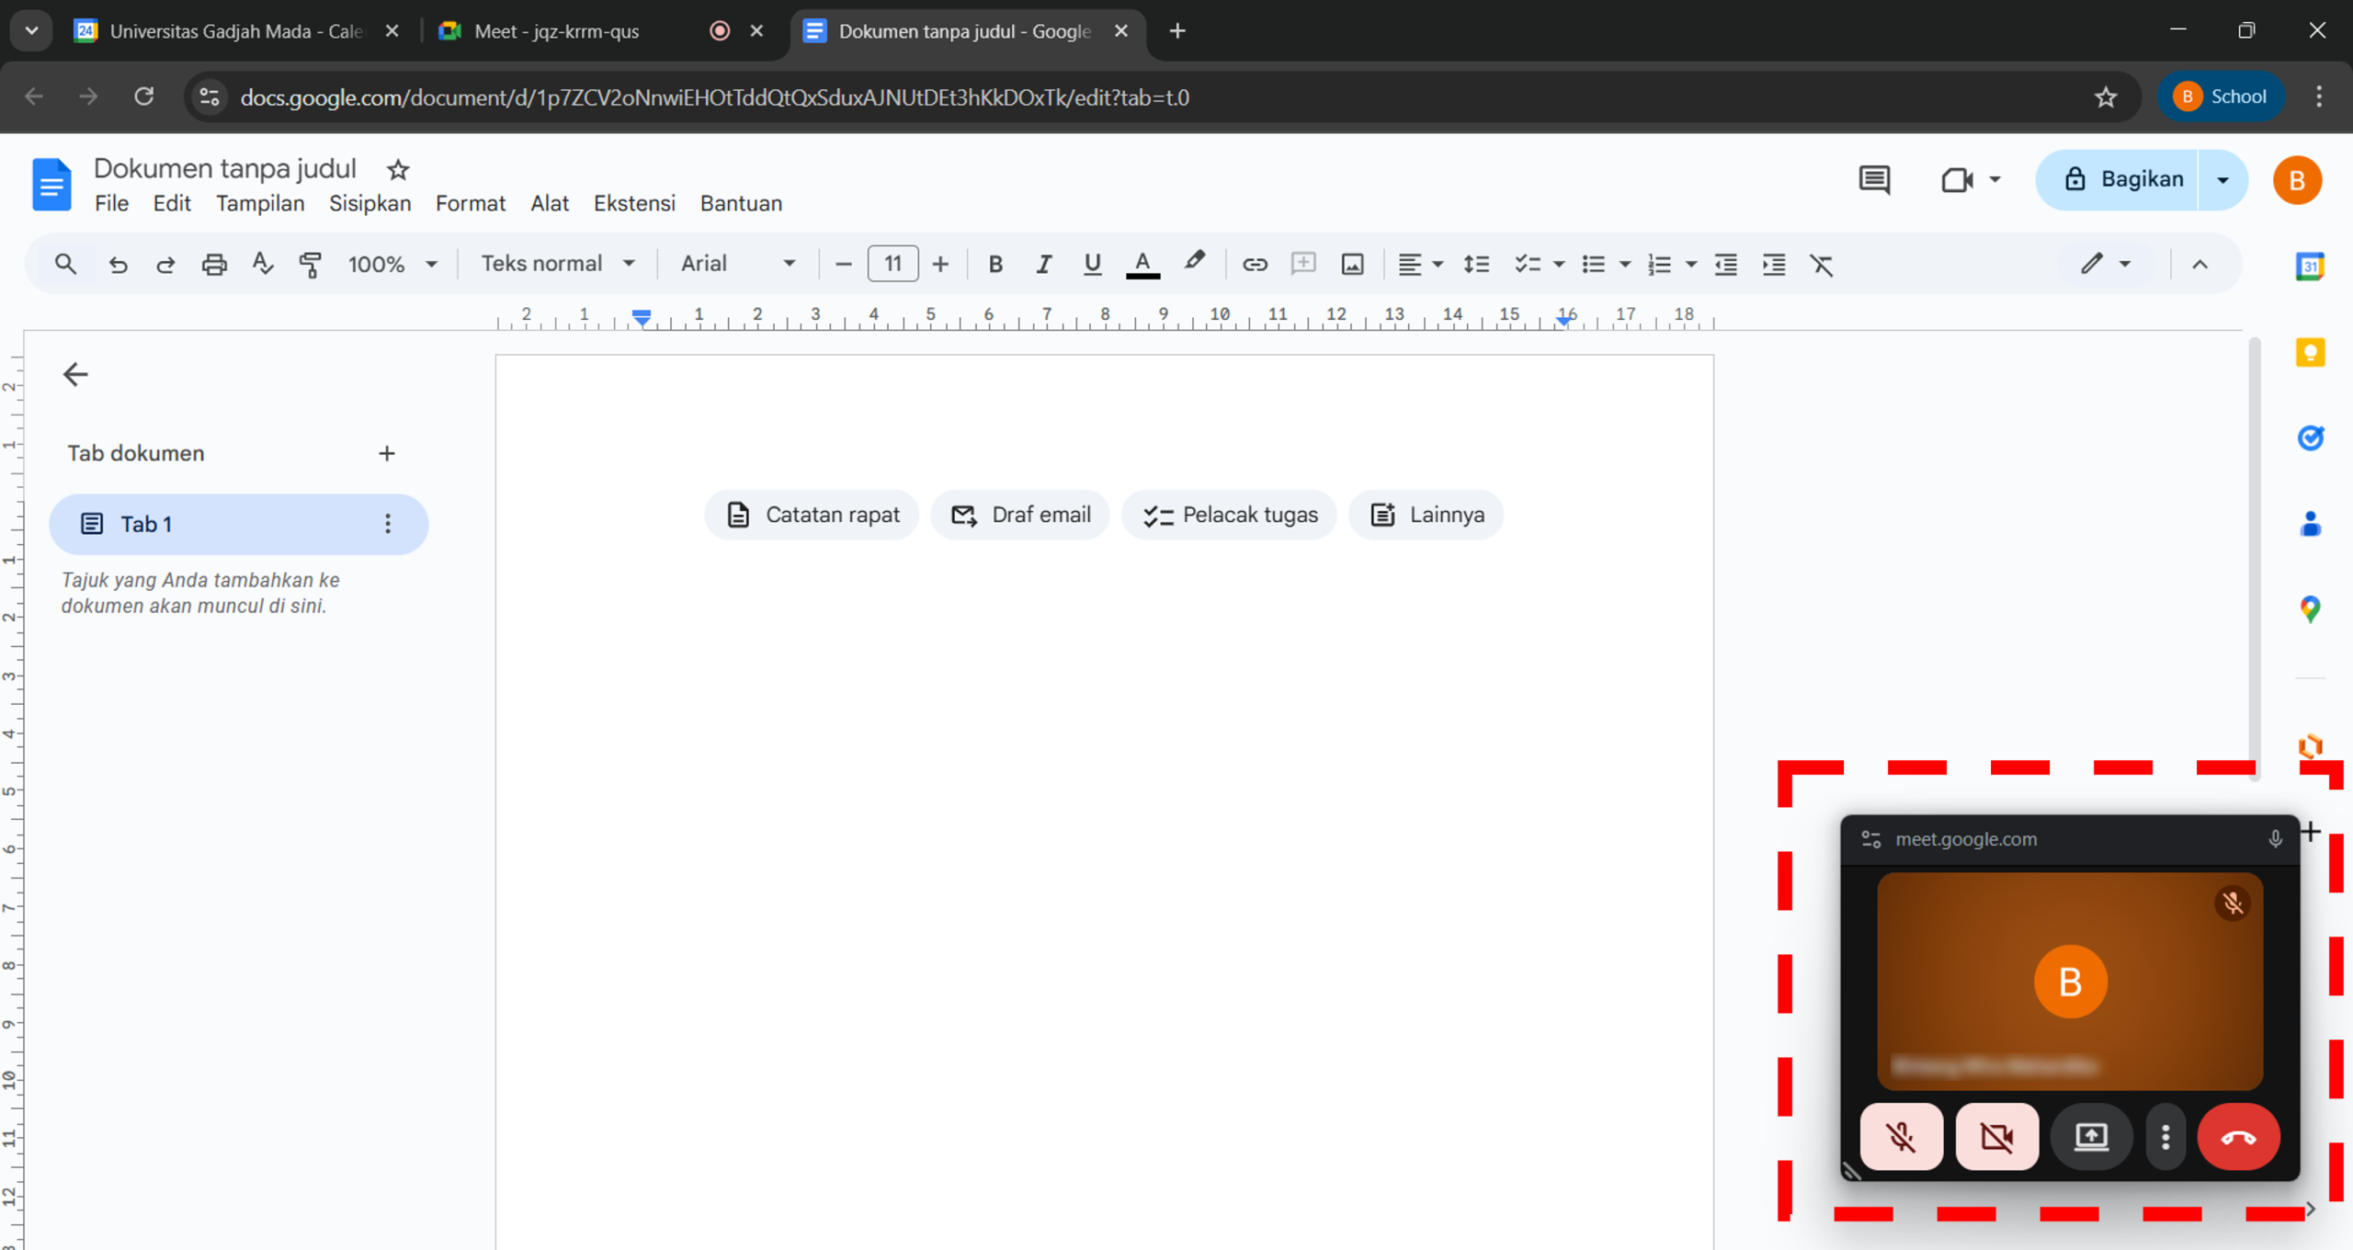Expand the Arial font dropdown
The width and height of the screenshot is (2353, 1250).
[737, 264]
